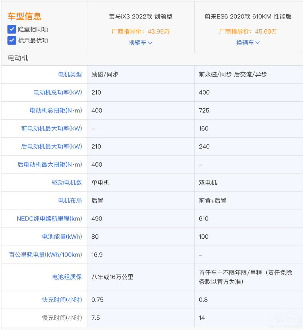Open the 电机布局 parameter link
Screen dimensions: 303x330
point(70,201)
